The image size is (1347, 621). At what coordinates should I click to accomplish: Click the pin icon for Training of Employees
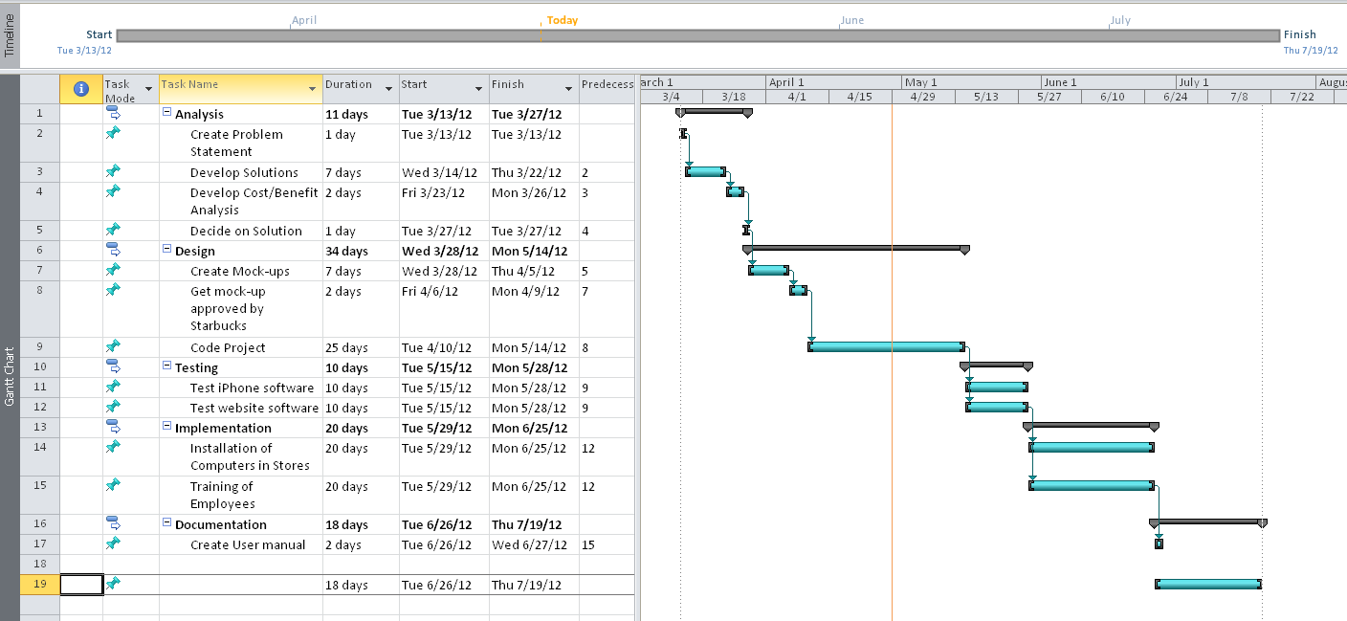pyautogui.click(x=114, y=484)
